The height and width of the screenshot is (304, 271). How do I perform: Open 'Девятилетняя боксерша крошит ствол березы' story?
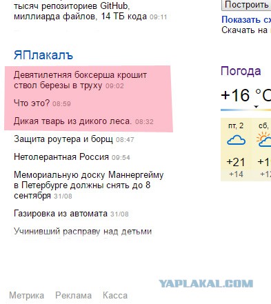(x=80, y=80)
